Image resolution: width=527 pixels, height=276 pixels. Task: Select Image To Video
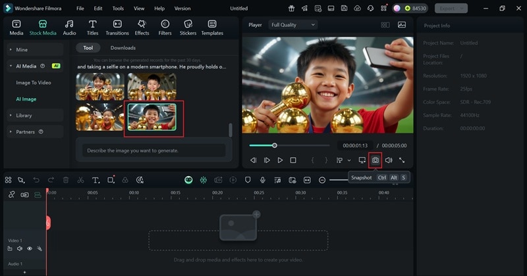(x=34, y=83)
